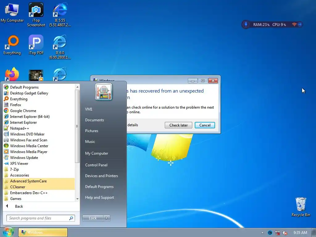
Task: Open IE 6.0 desktop shortcut
Action: click(x=60, y=47)
